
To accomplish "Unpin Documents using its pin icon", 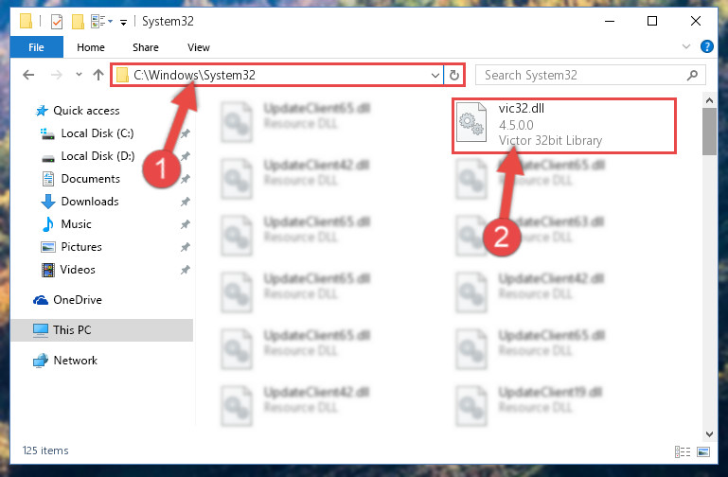I will tap(185, 179).
